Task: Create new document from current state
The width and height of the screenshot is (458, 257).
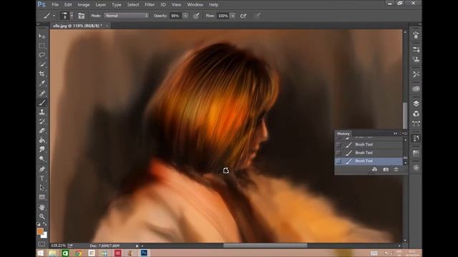Action: tap(374, 169)
